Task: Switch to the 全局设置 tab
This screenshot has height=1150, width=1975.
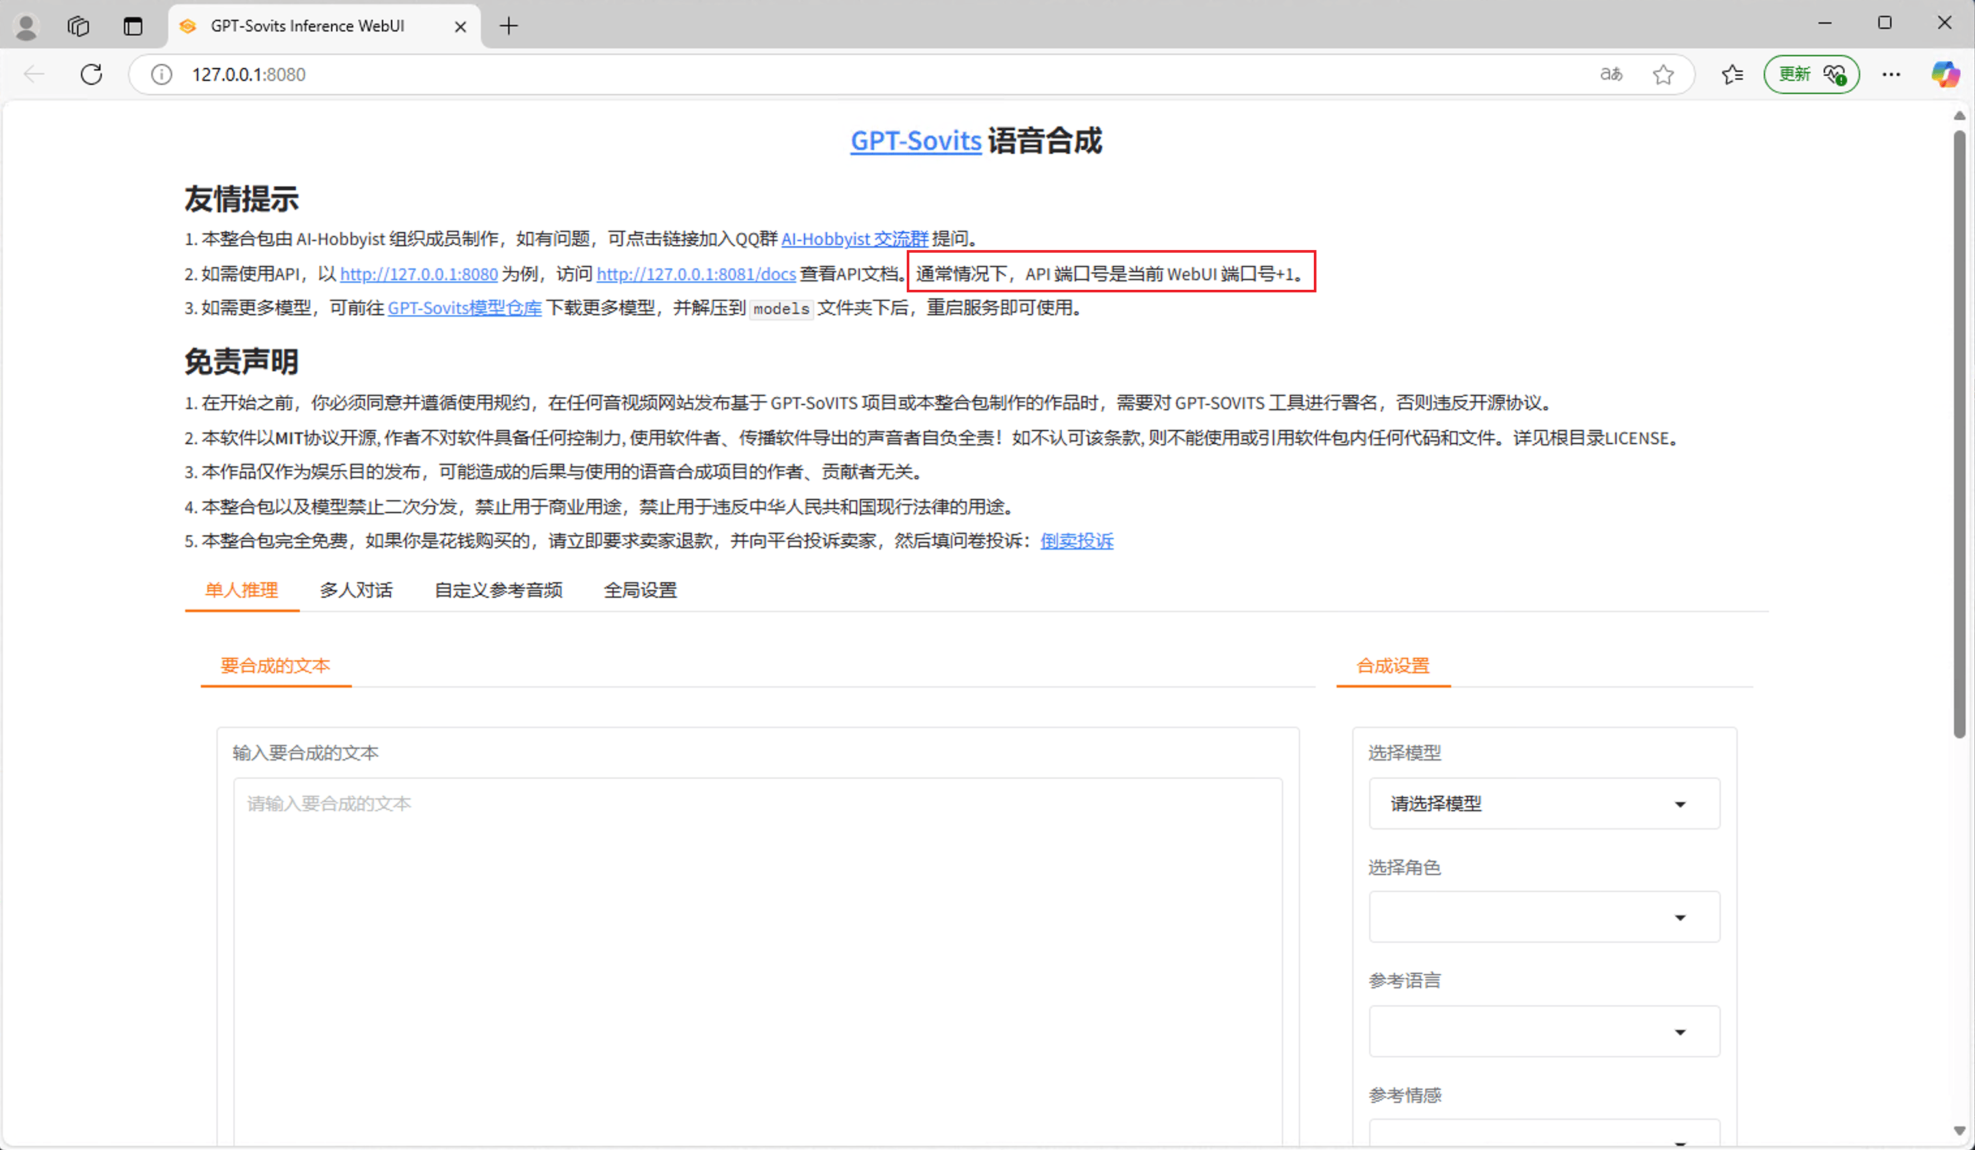Action: [640, 590]
